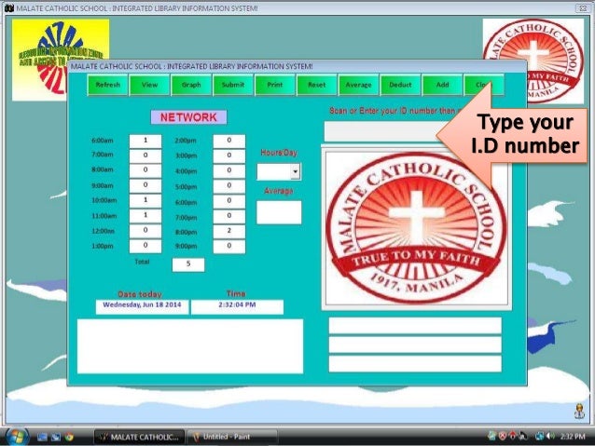Click the Deduct button
The image size is (595, 446).
400,85
